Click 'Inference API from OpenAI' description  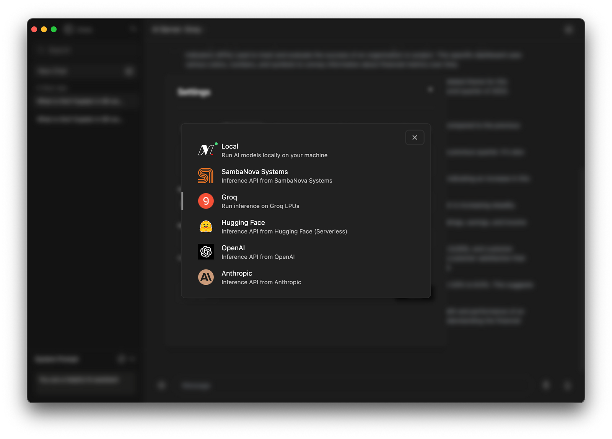click(258, 257)
